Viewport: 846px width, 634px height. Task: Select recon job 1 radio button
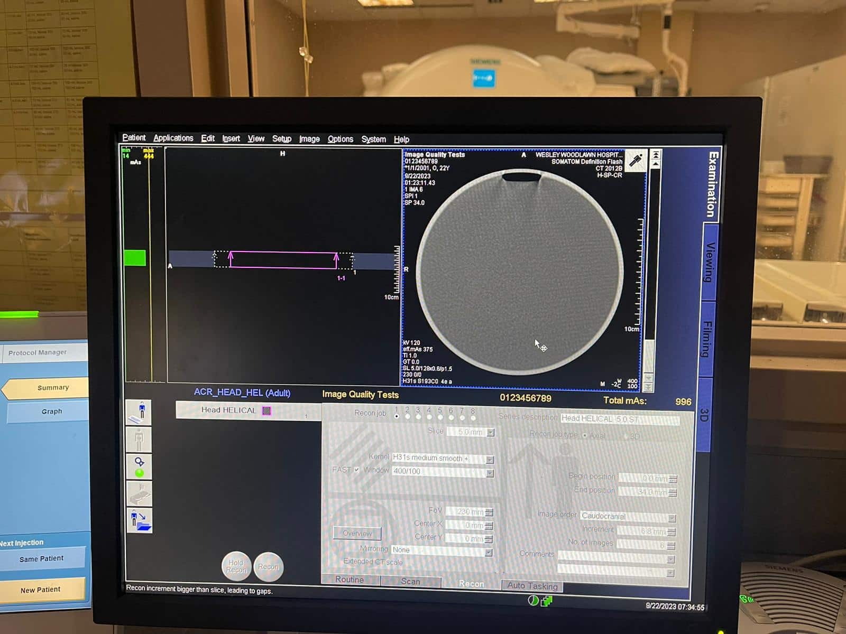coord(397,417)
